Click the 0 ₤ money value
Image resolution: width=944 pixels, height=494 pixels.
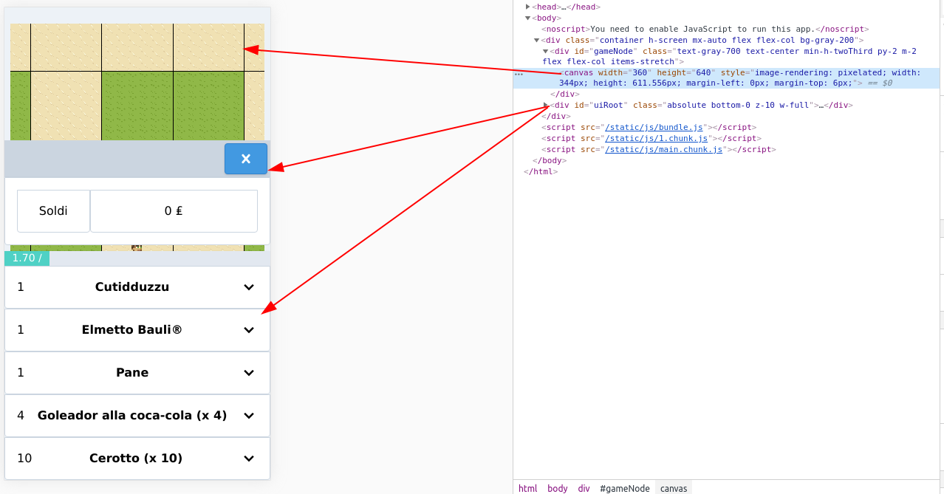(174, 211)
